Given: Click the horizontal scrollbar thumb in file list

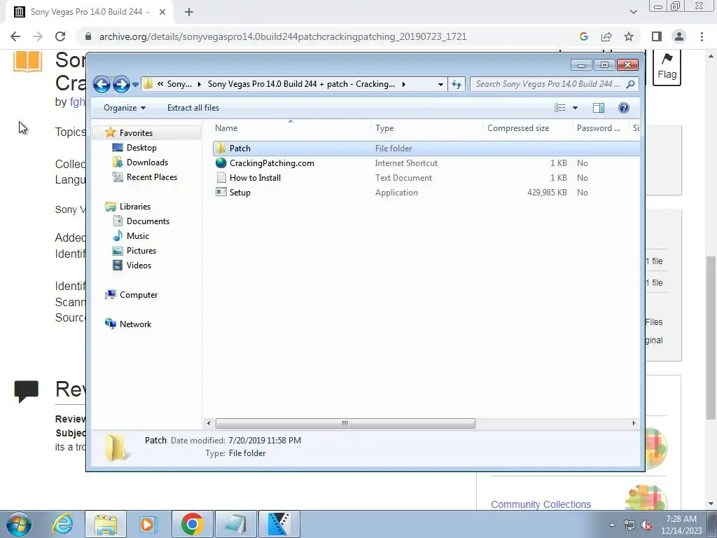Looking at the screenshot, I should pyautogui.click(x=345, y=423).
